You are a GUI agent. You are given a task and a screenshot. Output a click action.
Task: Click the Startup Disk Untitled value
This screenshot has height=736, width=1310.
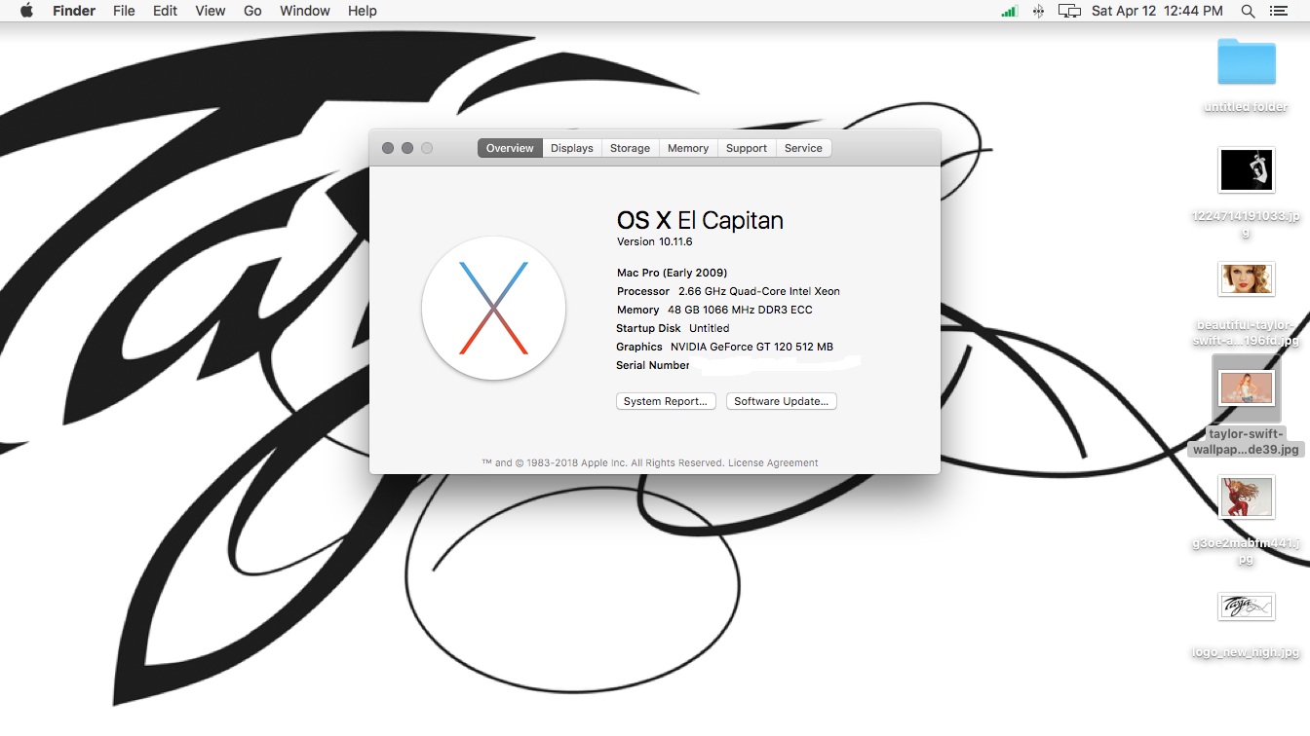[709, 328]
